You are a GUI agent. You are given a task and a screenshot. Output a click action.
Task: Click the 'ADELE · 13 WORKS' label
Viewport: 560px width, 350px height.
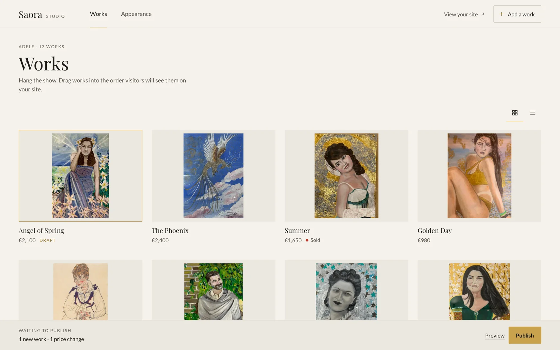42,47
